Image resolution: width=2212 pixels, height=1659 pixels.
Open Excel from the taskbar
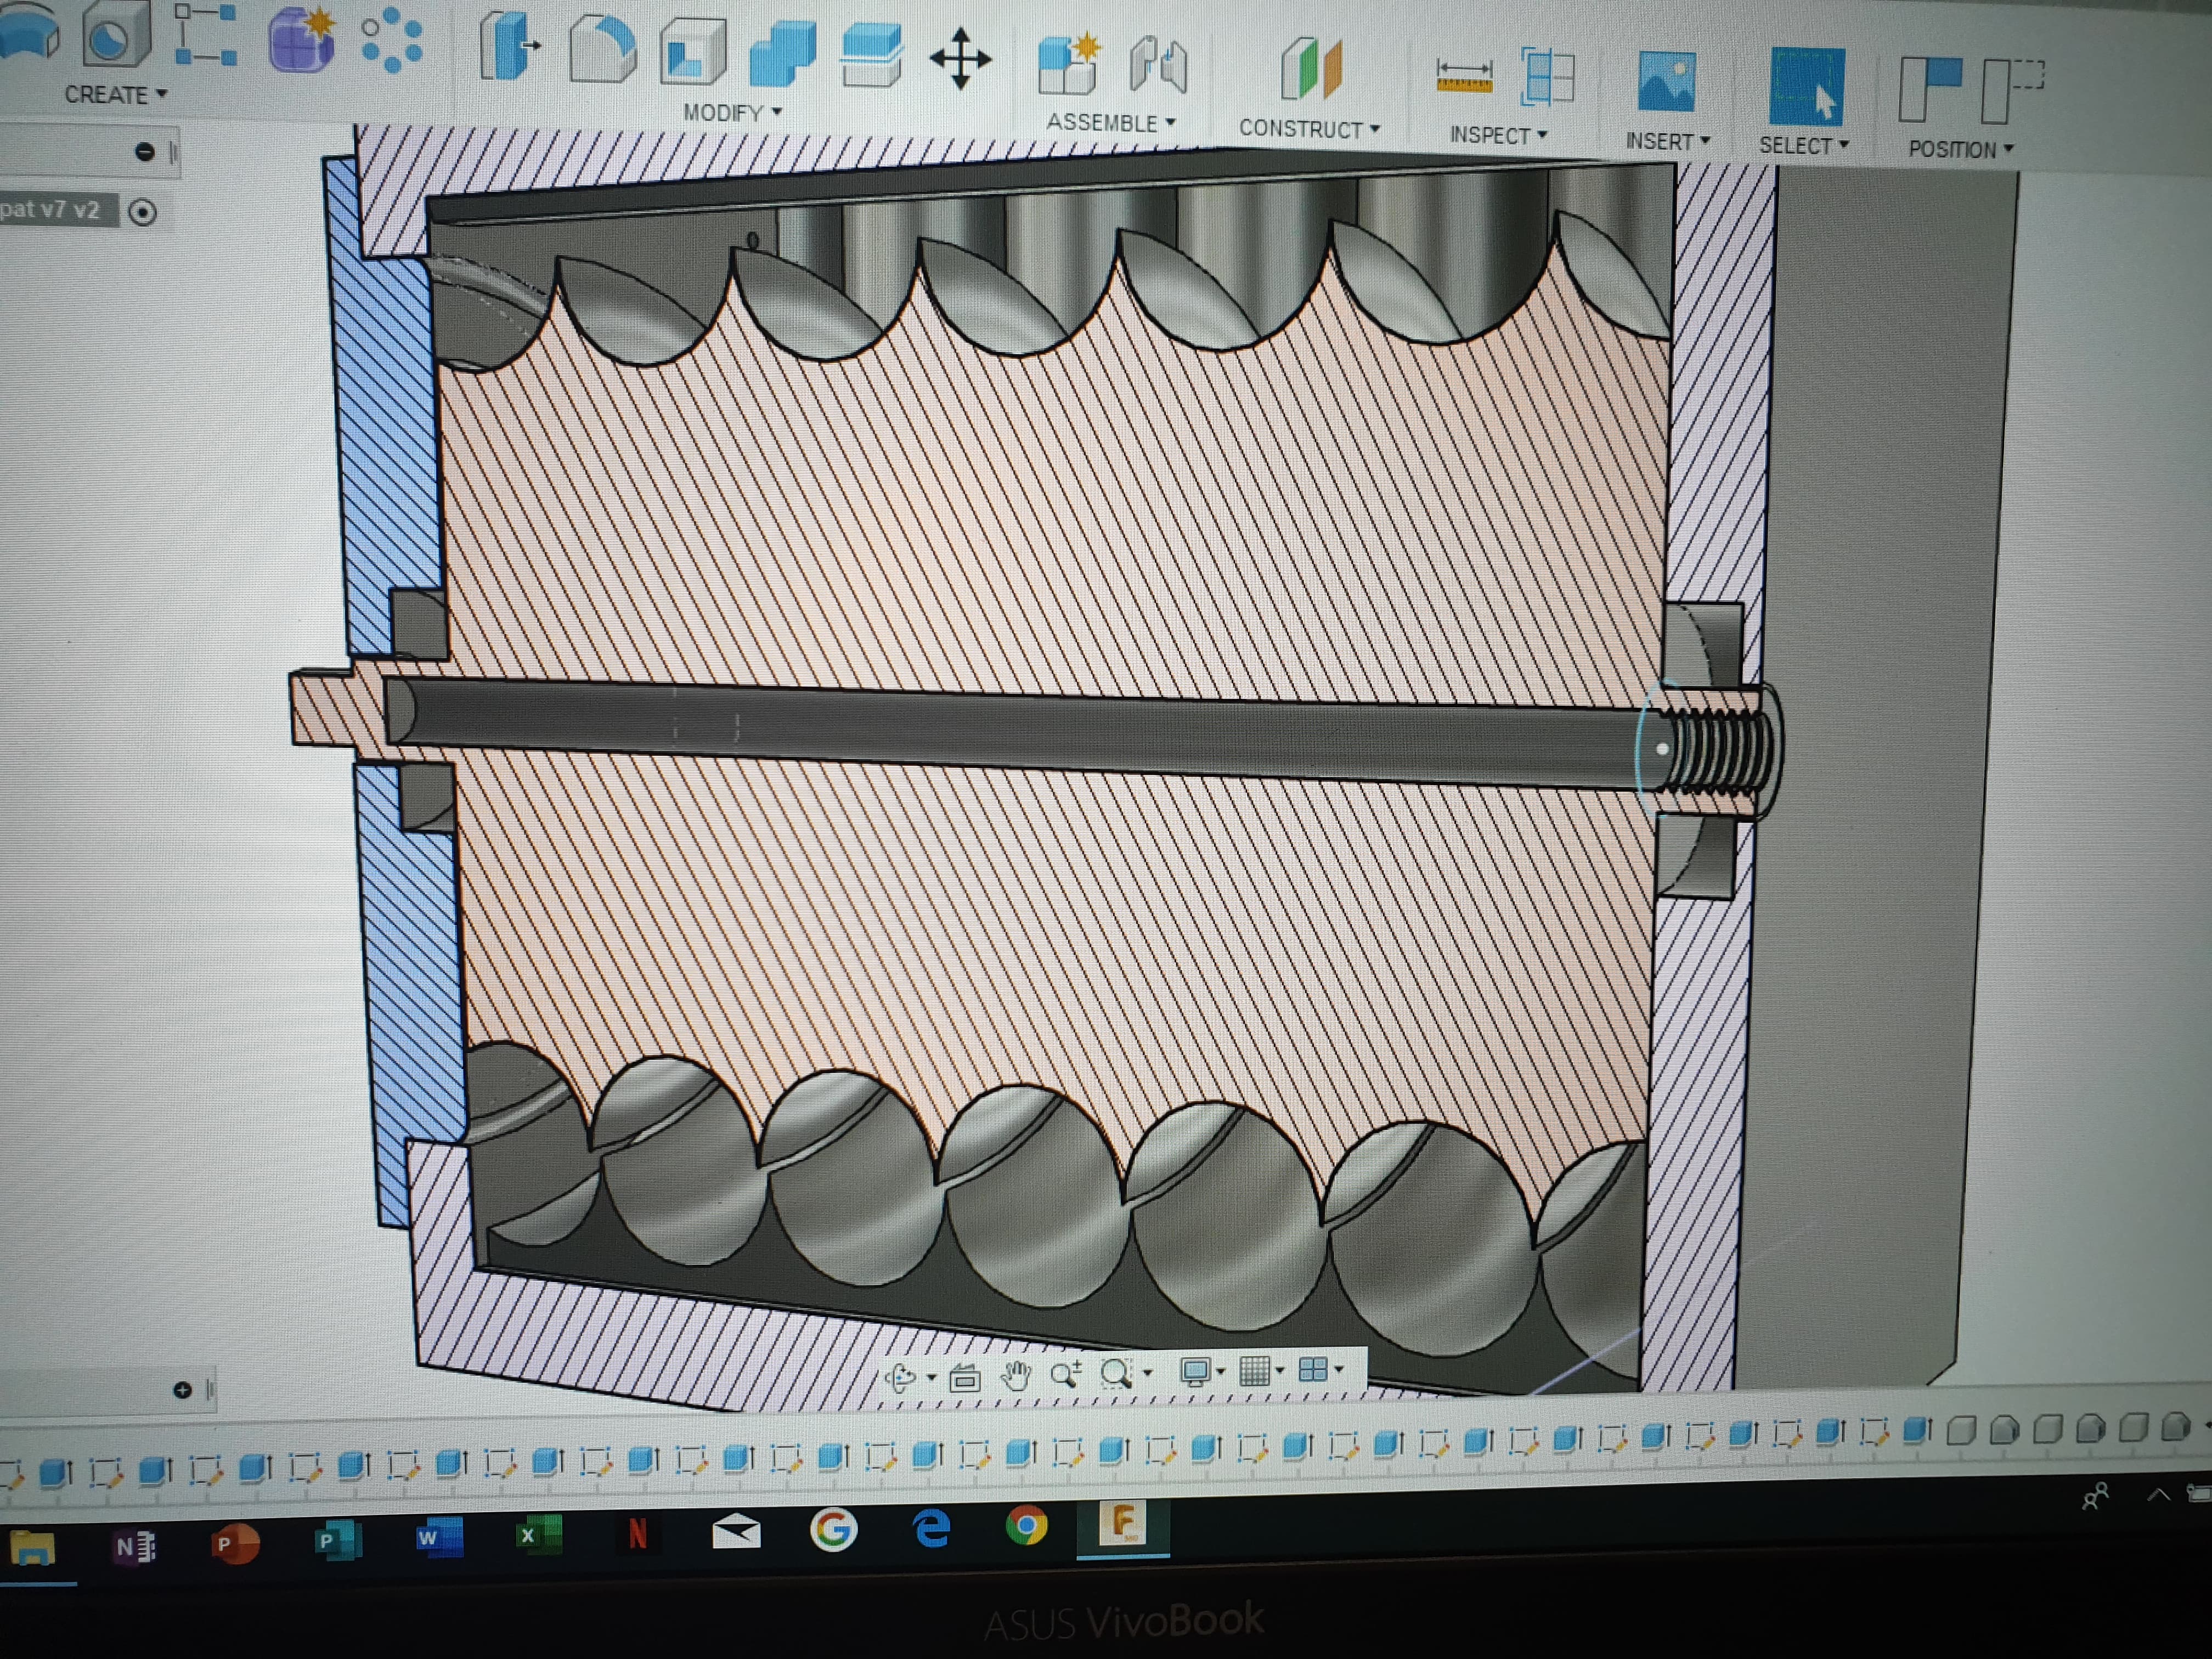(x=538, y=1535)
